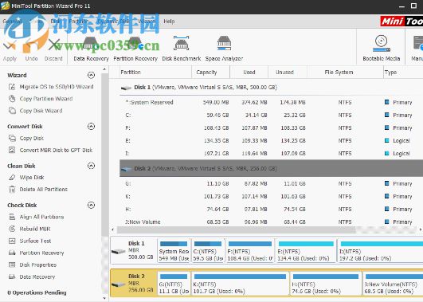Start Migrate OS to SSD/HD Wizard
This screenshot has height=302, width=423.
pos(51,87)
